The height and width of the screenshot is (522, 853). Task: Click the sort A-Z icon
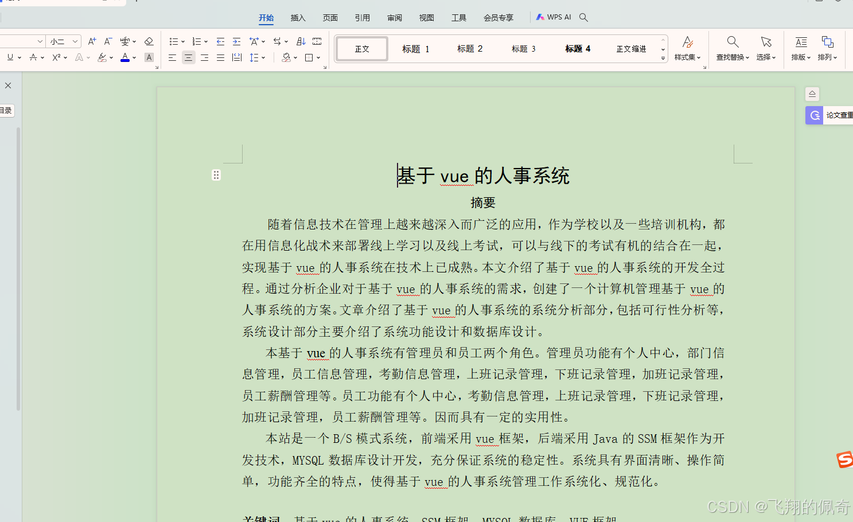pos(301,41)
